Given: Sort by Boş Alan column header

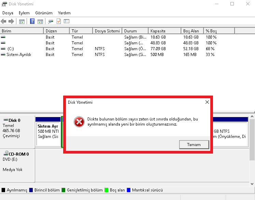Looking at the screenshot, I should coord(192,31).
